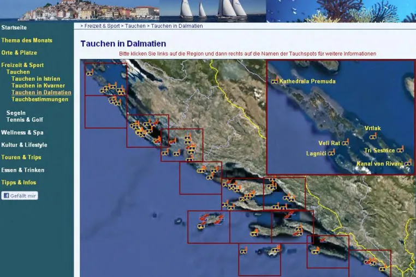Click the lone mask icon in the top-left map region
Screen dimensions: 416x277
pyautogui.click(x=90, y=72)
